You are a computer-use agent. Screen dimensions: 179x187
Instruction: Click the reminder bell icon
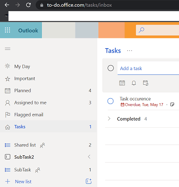tap(134, 83)
